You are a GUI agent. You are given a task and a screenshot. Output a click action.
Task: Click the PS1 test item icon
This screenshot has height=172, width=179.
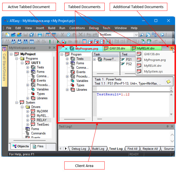pos(122,59)
